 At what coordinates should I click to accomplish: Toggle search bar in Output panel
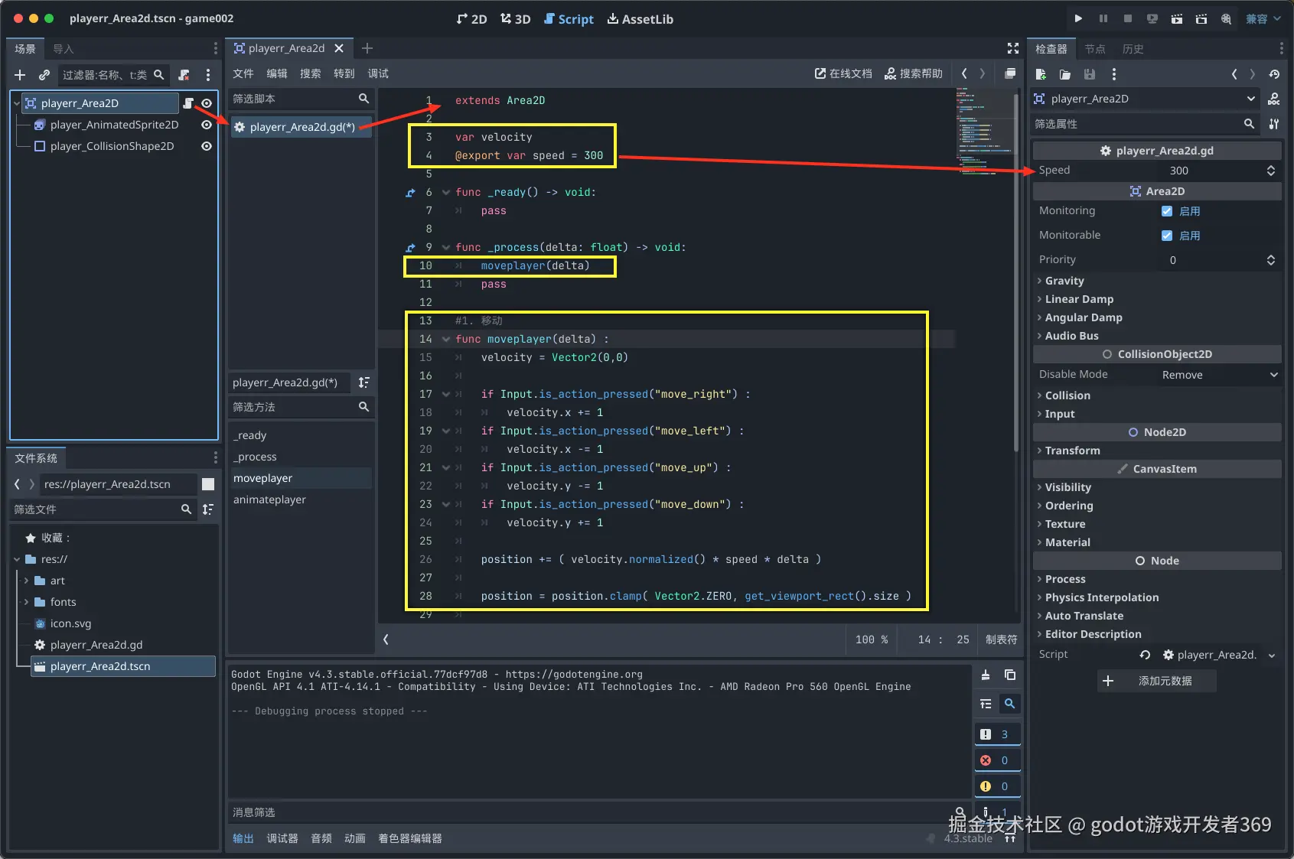(1010, 704)
